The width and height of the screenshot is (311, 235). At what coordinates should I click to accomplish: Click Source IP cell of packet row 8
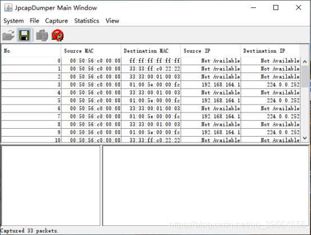(211, 124)
